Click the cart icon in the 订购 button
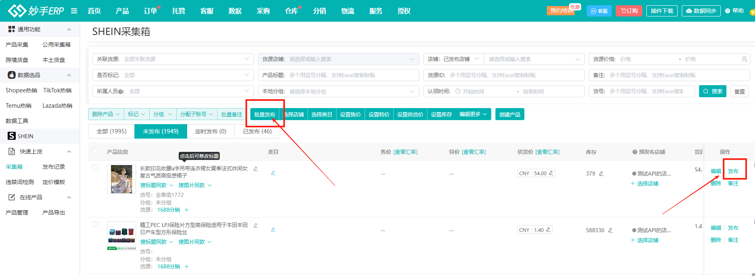 623,11
